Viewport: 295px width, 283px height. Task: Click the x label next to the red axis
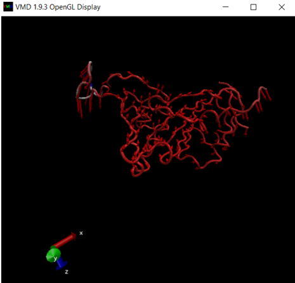click(x=81, y=233)
